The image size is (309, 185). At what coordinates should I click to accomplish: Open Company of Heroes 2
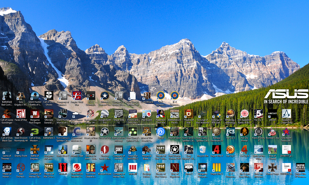tap(119, 150)
